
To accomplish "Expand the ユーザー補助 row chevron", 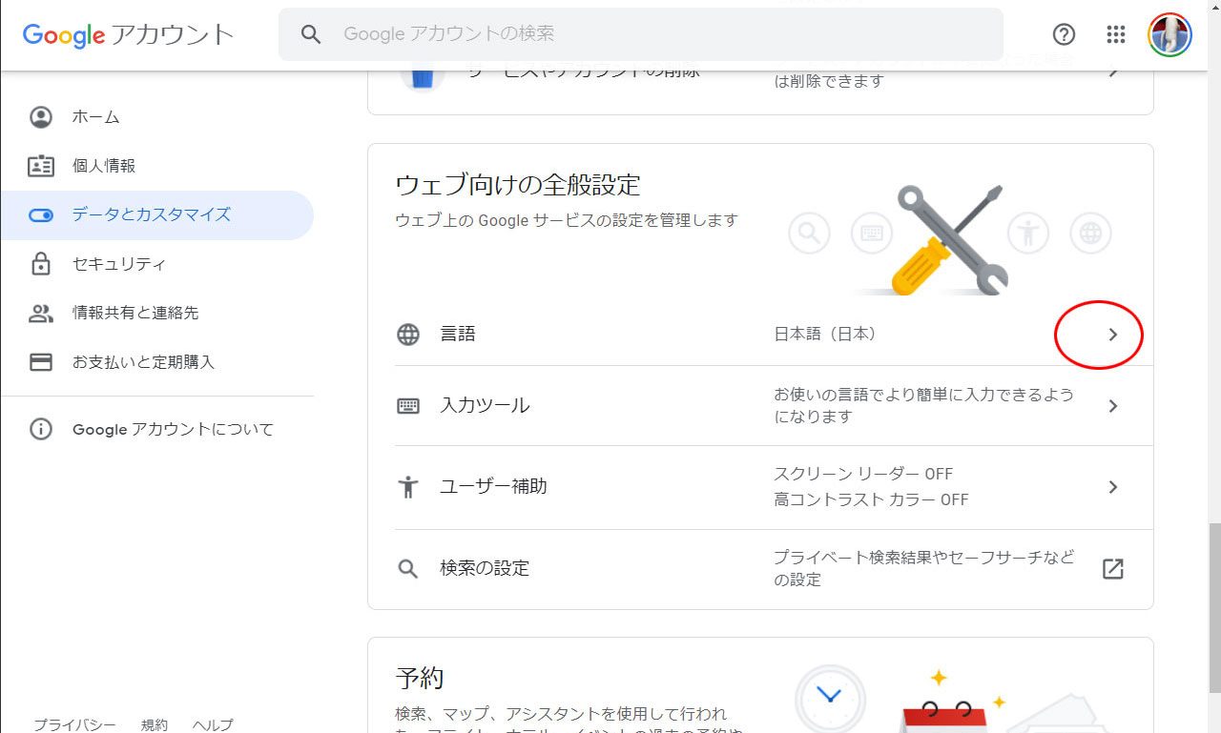I will [x=1112, y=487].
